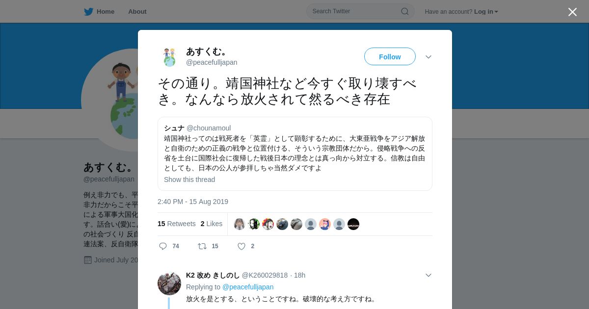Expand the tweet options chevron beside Follow
This screenshot has width=589, height=309.
428,57
